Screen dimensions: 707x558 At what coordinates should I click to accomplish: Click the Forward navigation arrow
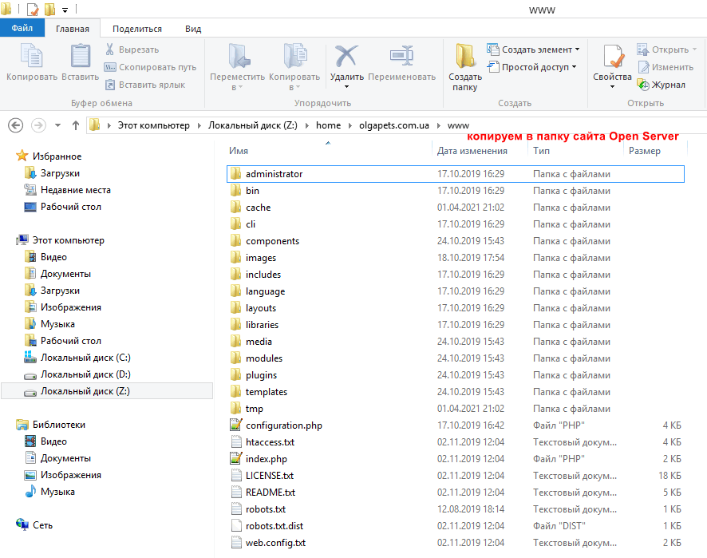[38, 125]
